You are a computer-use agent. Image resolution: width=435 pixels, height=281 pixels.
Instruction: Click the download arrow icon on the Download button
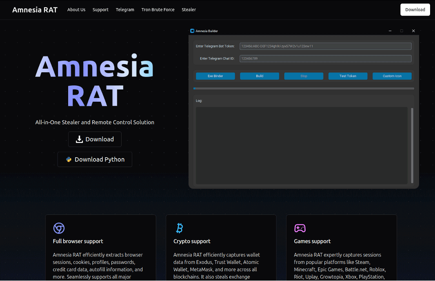[79, 139]
